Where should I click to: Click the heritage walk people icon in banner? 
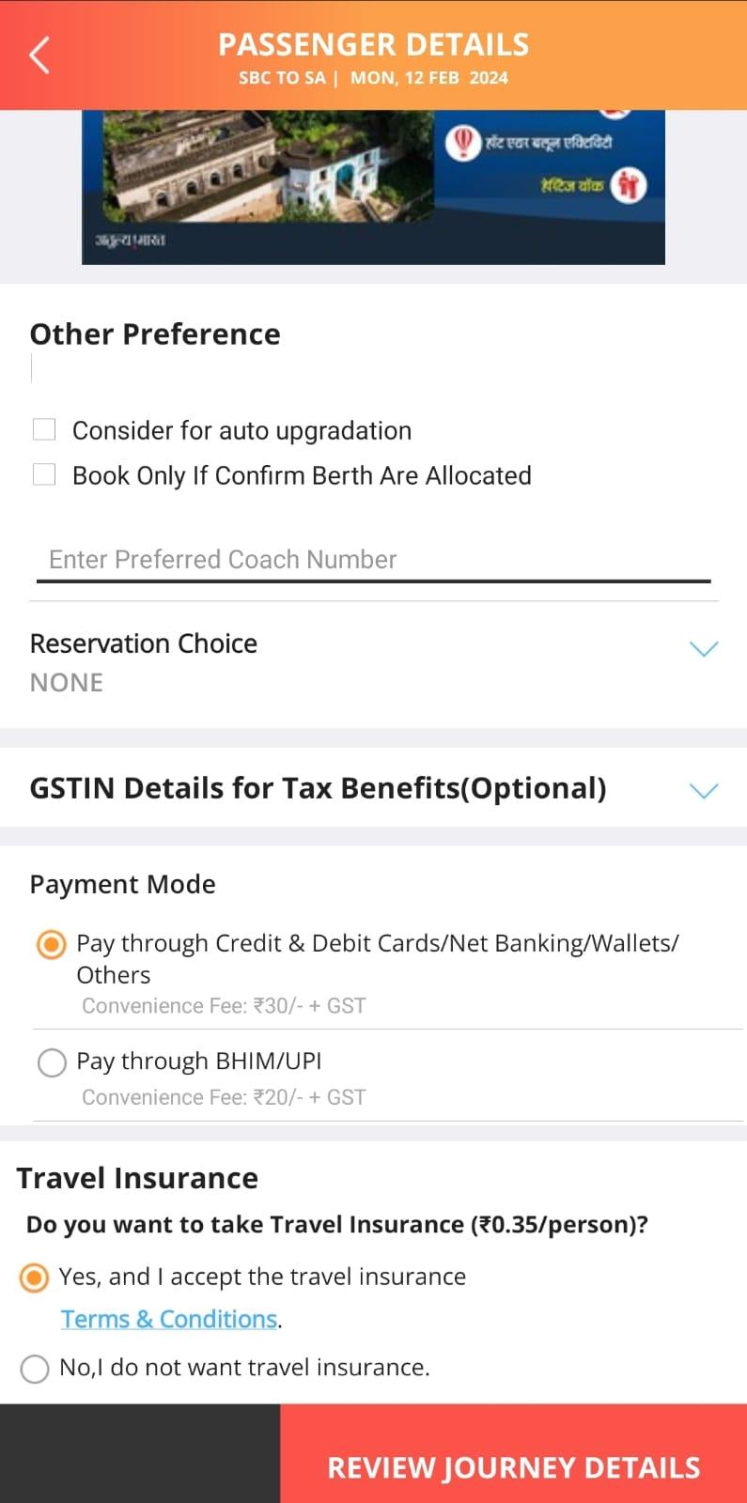pyautogui.click(x=628, y=185)
